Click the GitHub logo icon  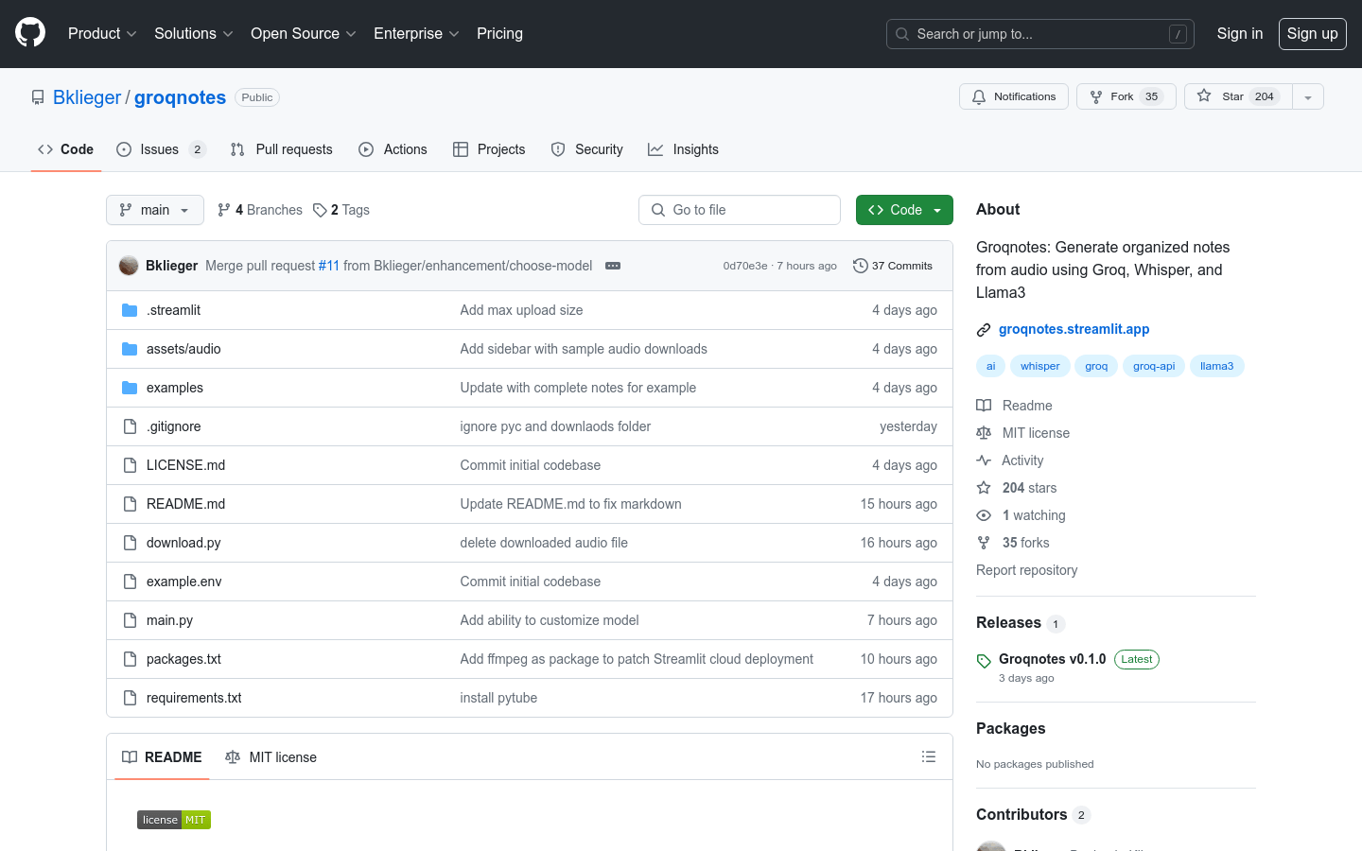(x=30, y=33)
